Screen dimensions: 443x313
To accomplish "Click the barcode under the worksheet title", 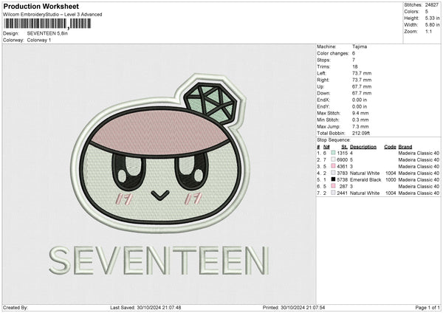I will tap(47, 24).
